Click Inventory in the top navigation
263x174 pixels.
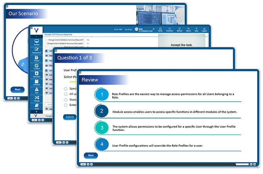point(169,29)
